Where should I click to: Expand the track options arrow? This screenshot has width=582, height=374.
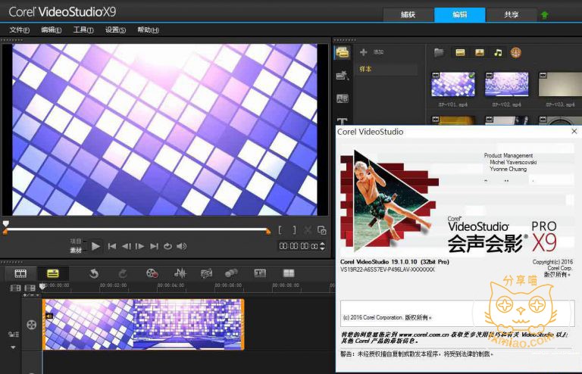coord(13,348)
